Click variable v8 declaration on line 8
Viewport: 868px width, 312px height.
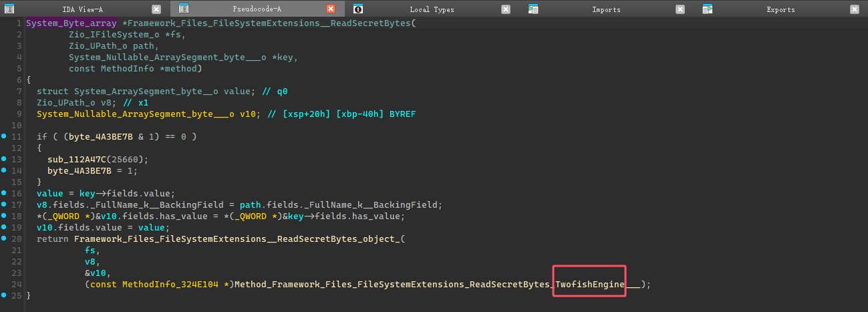click(106, 103)
